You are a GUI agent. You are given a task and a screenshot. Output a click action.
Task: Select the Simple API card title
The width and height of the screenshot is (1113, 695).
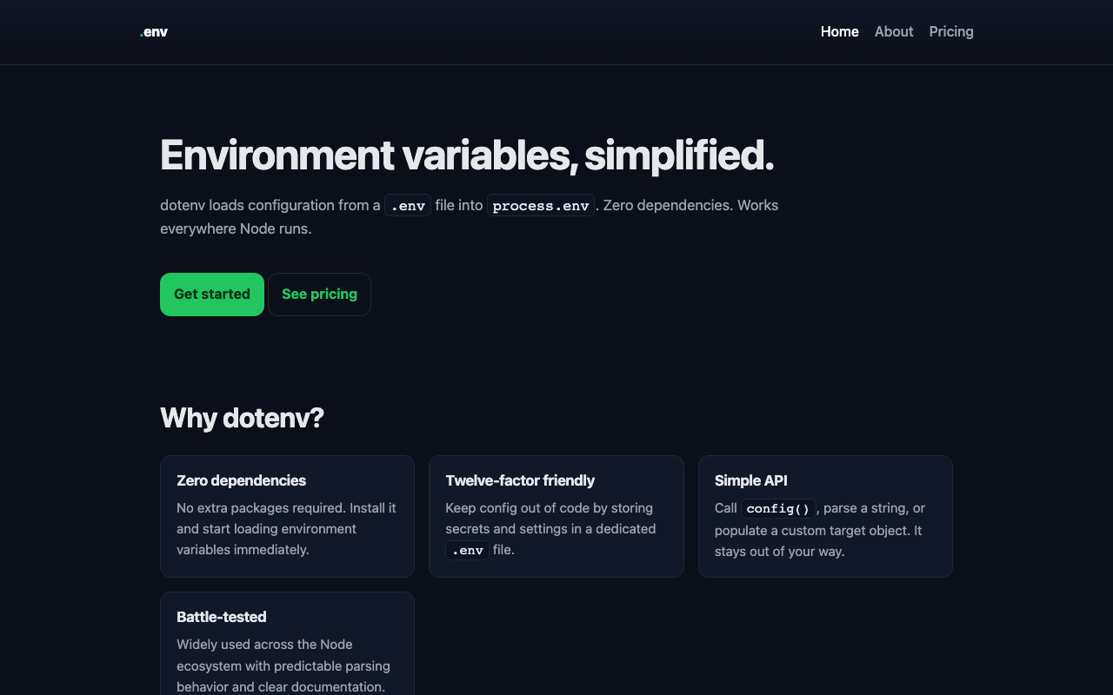coord(751,480)
